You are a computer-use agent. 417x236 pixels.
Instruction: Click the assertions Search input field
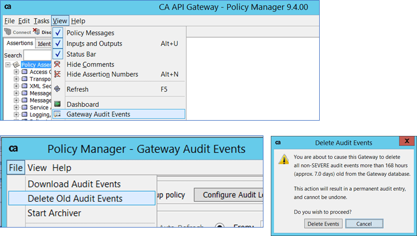pyautogui.click(x=37, y=55)
